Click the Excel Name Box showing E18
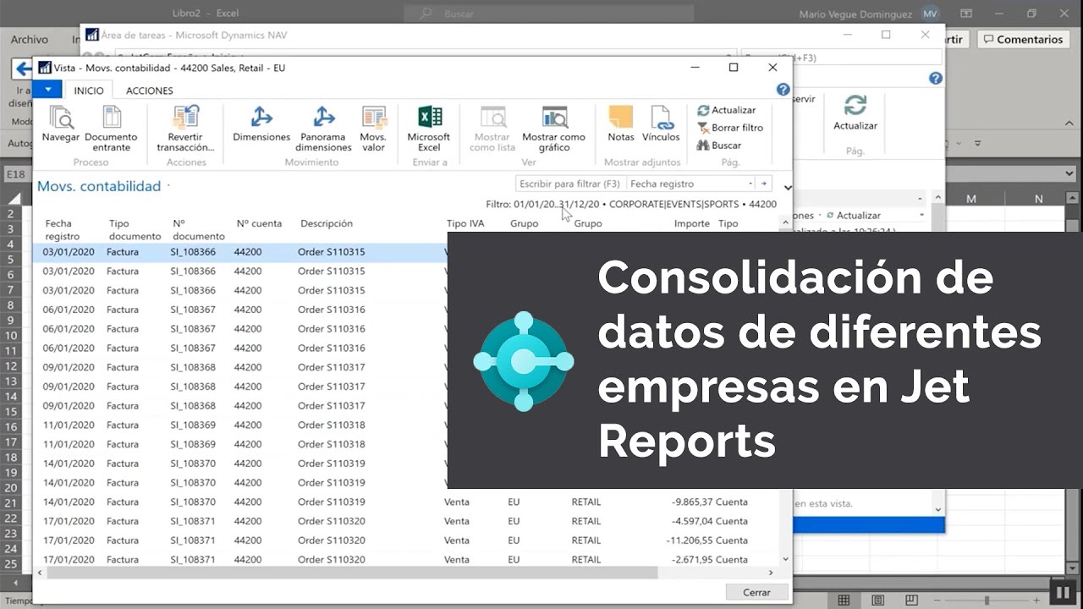 pos(17,173)
